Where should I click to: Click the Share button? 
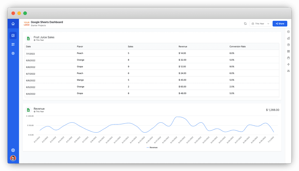tap(280, 24)
